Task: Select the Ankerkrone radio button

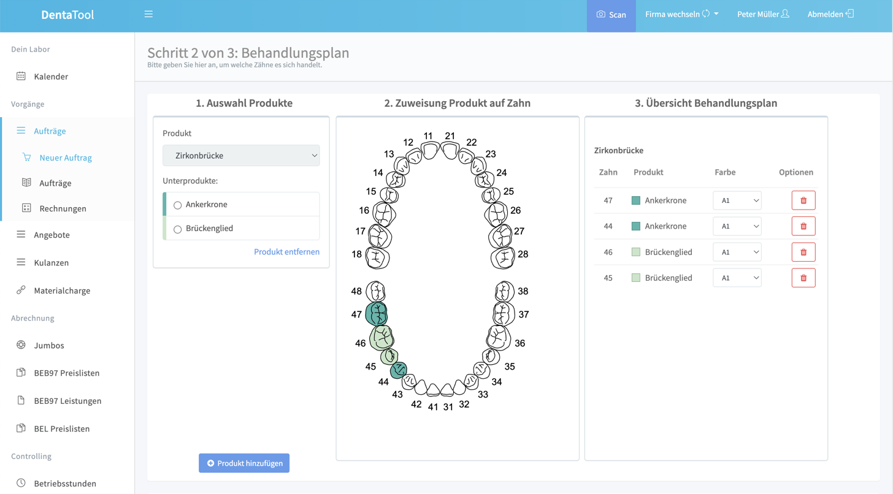Action: 178,205
